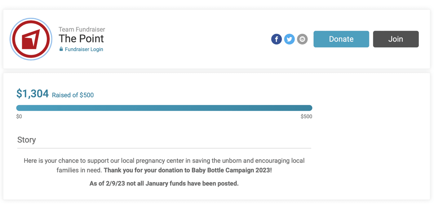Click the lock icon beside Fundraiser Login
Viewport: 434px width, 209px height.
61,49
